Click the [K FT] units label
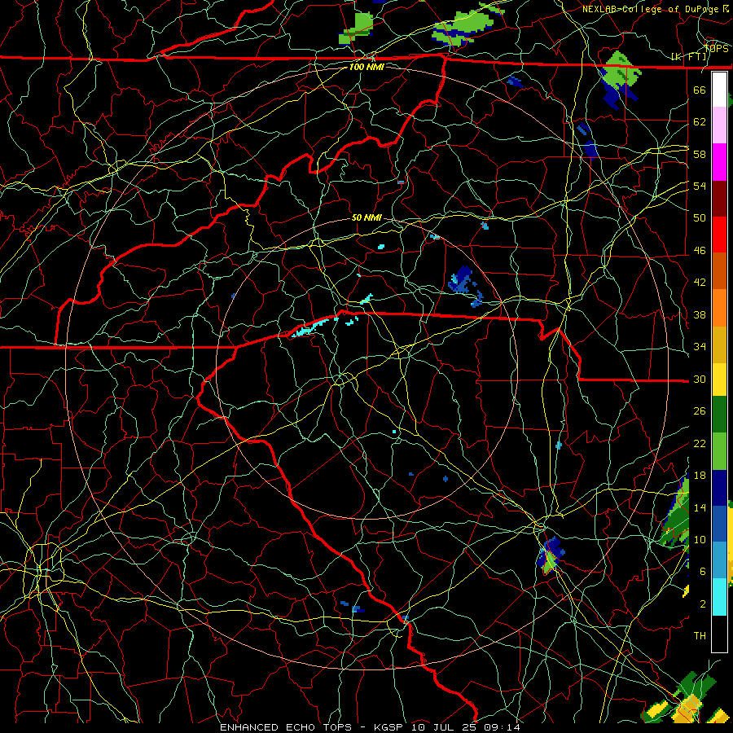 [x=689, y=56]
